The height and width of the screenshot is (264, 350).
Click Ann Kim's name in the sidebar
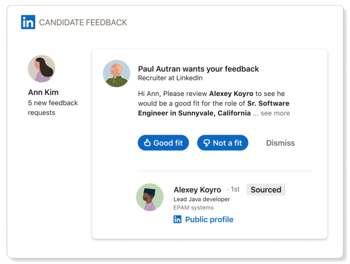(43, 92)
